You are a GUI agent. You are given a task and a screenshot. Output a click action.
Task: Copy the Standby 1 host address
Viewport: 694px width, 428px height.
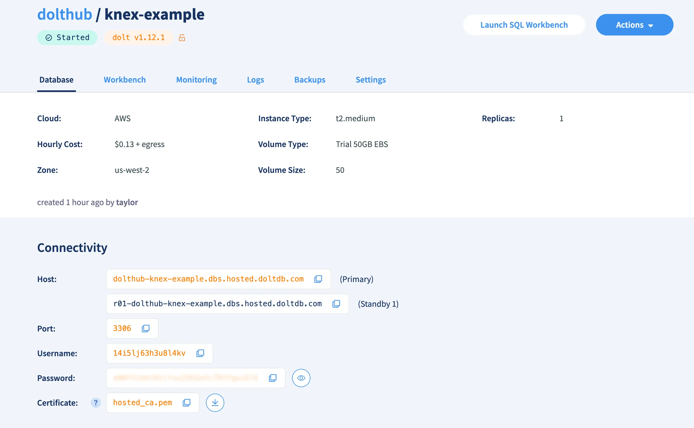click(336, 304)
